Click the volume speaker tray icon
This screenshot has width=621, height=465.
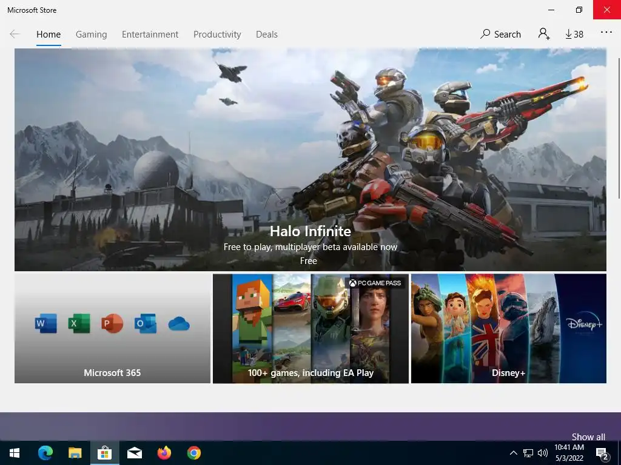[x=543, y=453]
